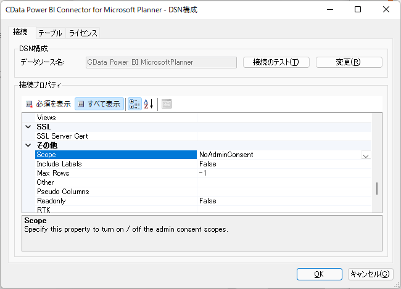Click the Pseudo Columns value cell

tap(284, 192)
